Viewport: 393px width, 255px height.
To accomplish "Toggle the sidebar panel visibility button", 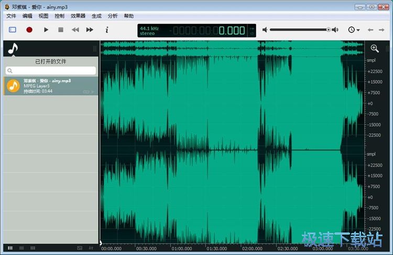I will (13, 30).
